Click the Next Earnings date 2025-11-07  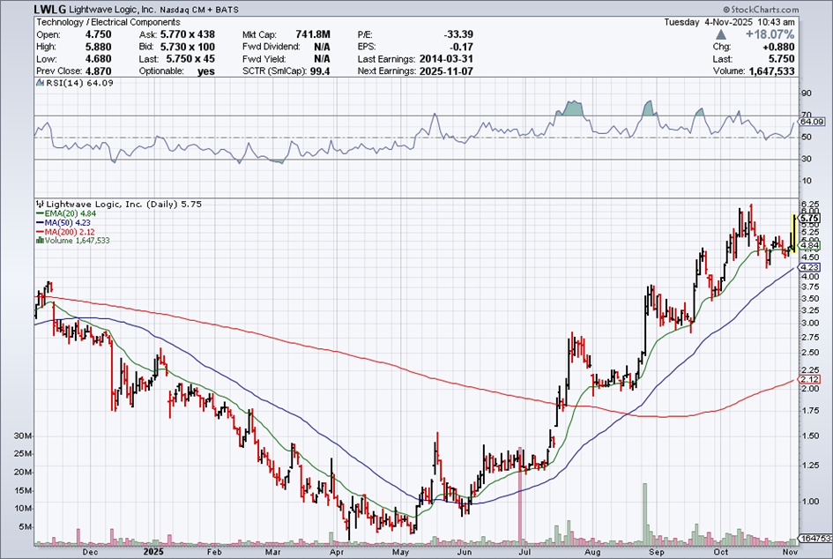(446, 71)
